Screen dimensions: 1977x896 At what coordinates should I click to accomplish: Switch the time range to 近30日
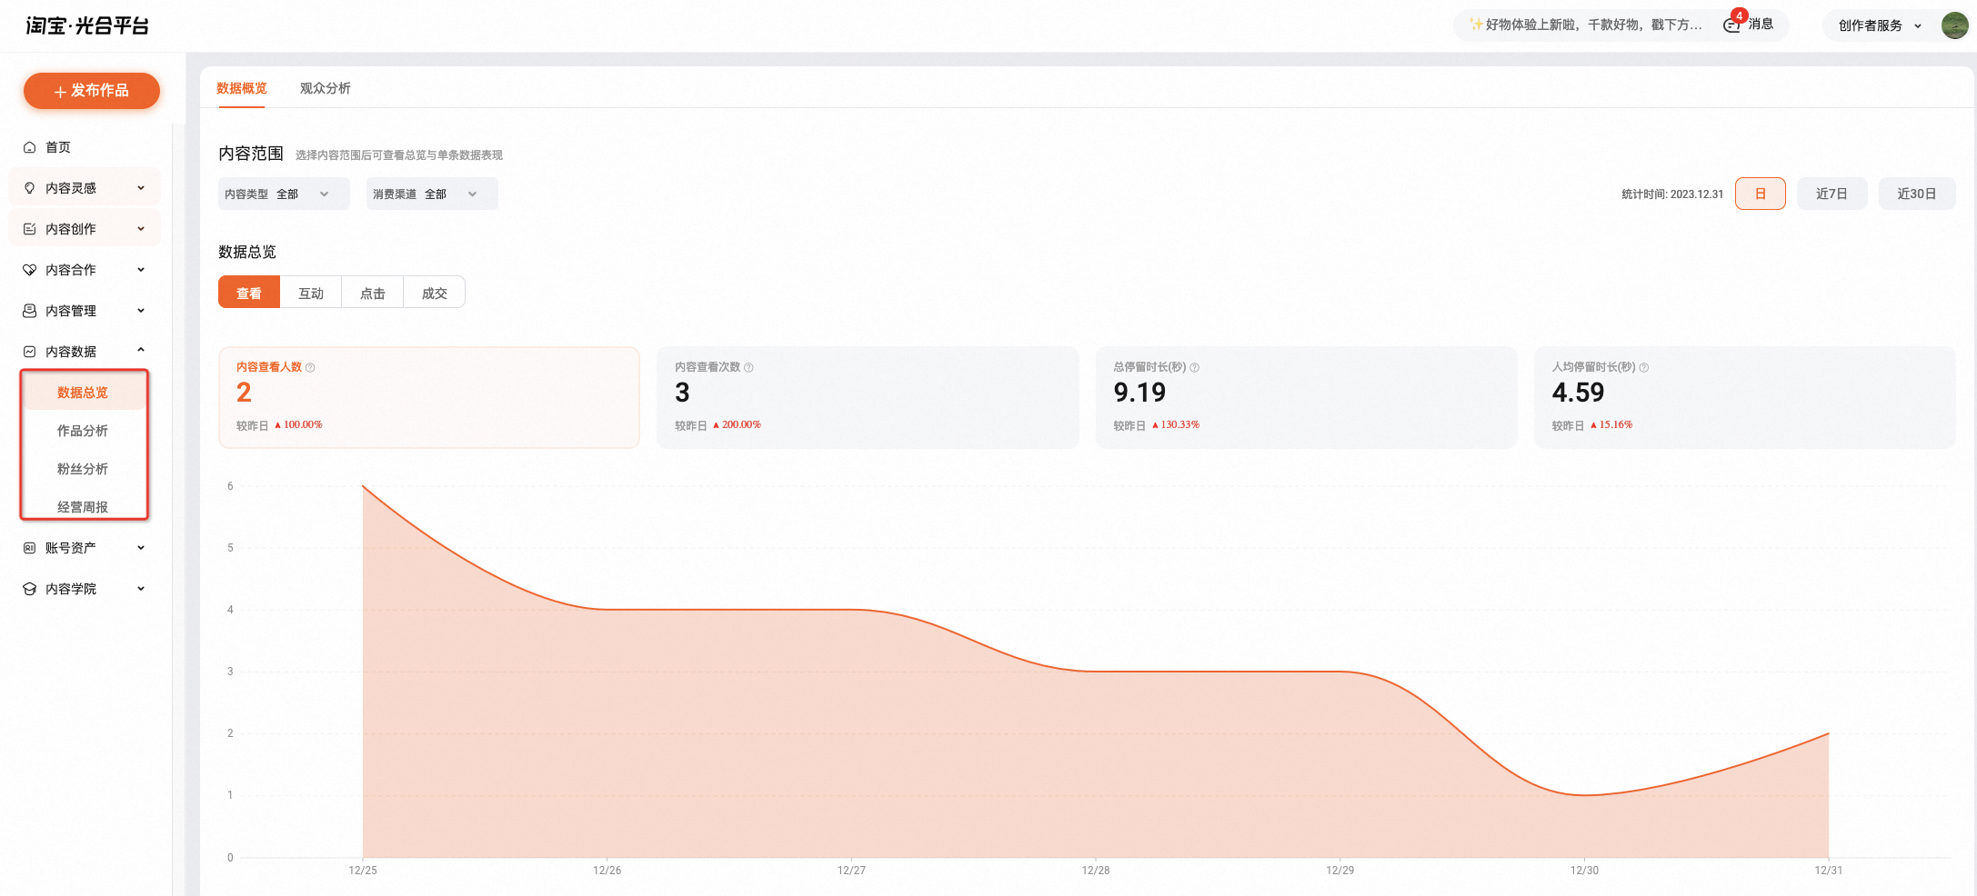[x=1917, y=194]
